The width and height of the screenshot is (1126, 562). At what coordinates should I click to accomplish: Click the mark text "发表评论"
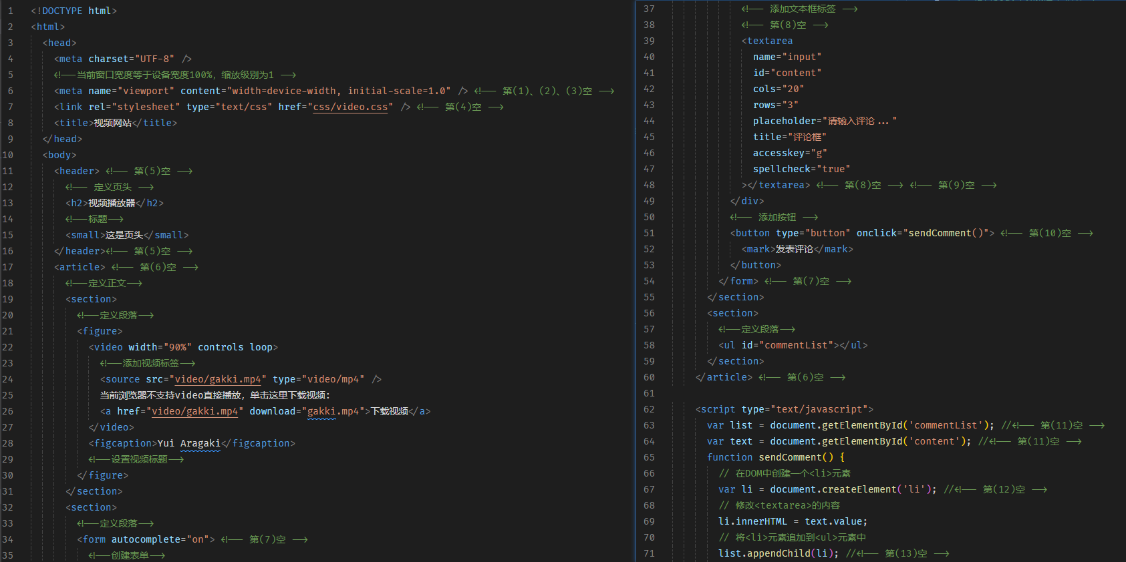coord(795,249)
